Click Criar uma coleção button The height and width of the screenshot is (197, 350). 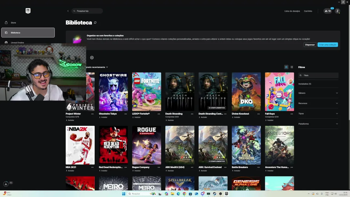pyautogui.click(x=328, y=45)
